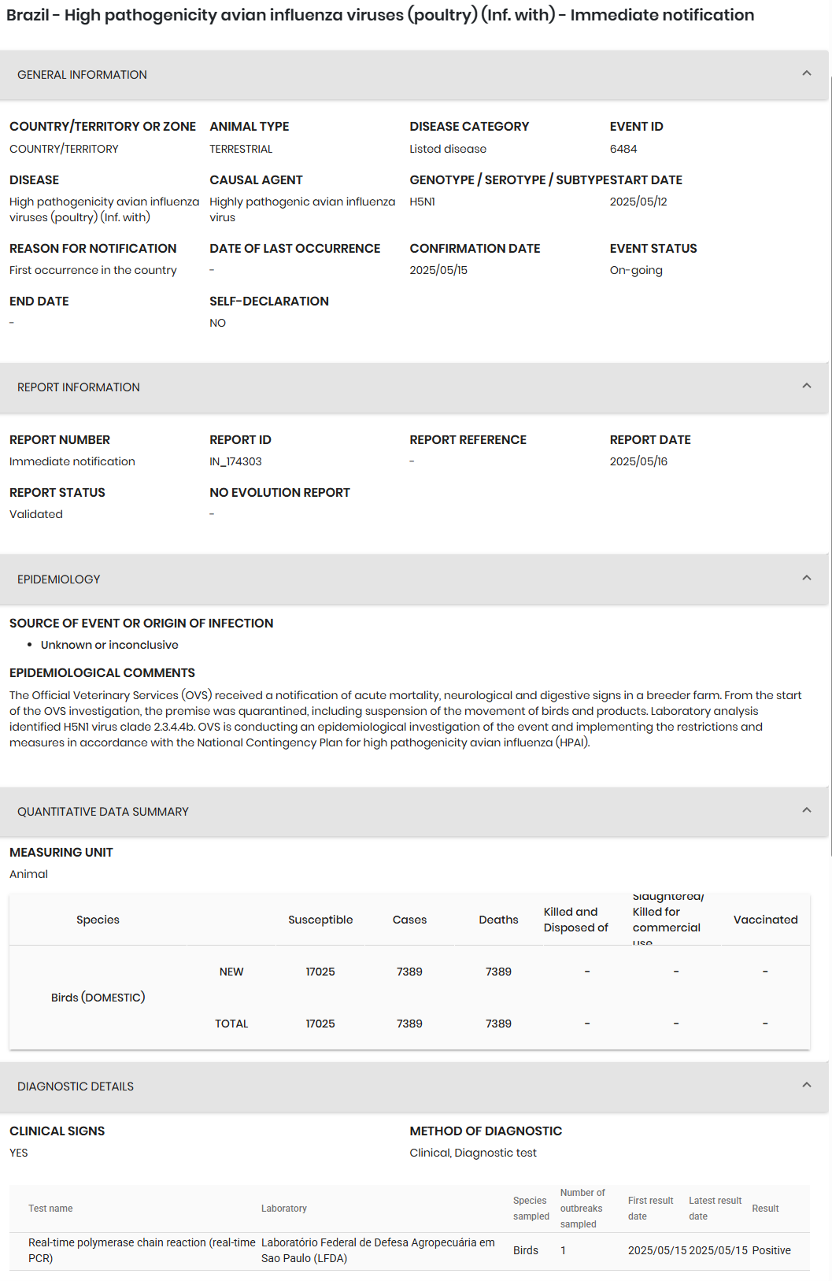
Task: Select the Species column header
Action: pos(98,920)
